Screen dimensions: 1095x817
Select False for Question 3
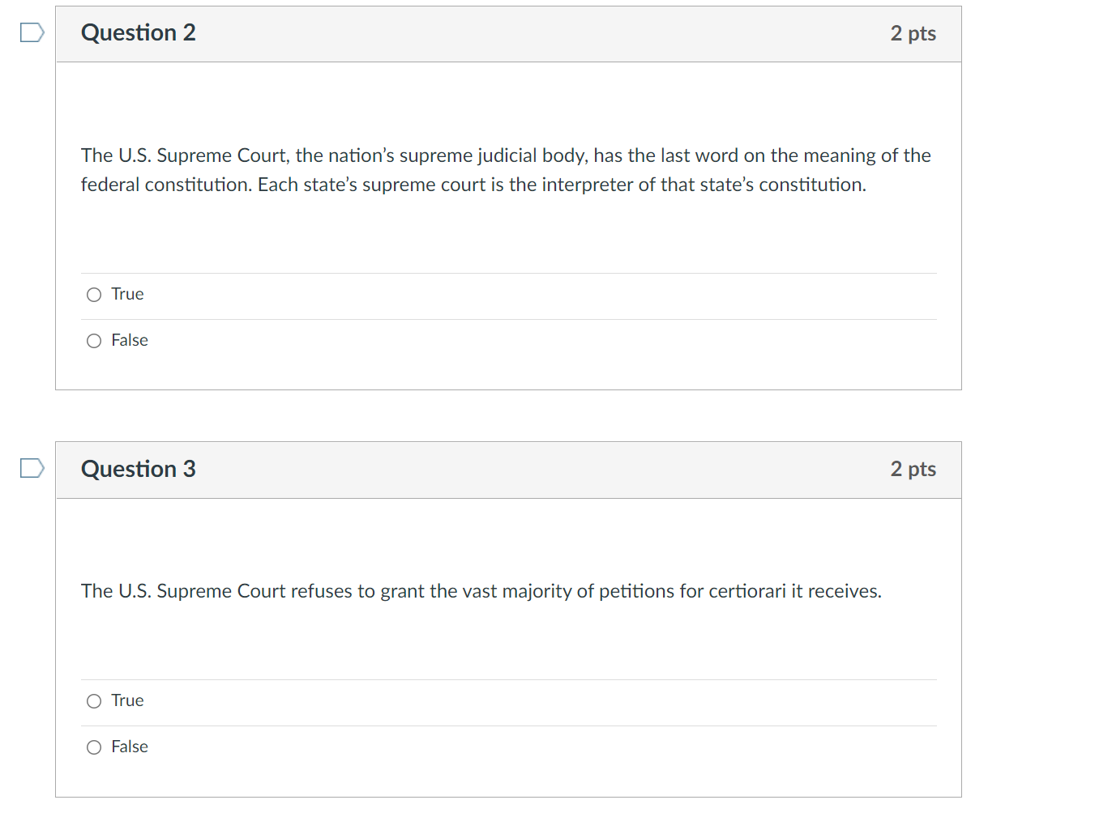pos(93,747)
